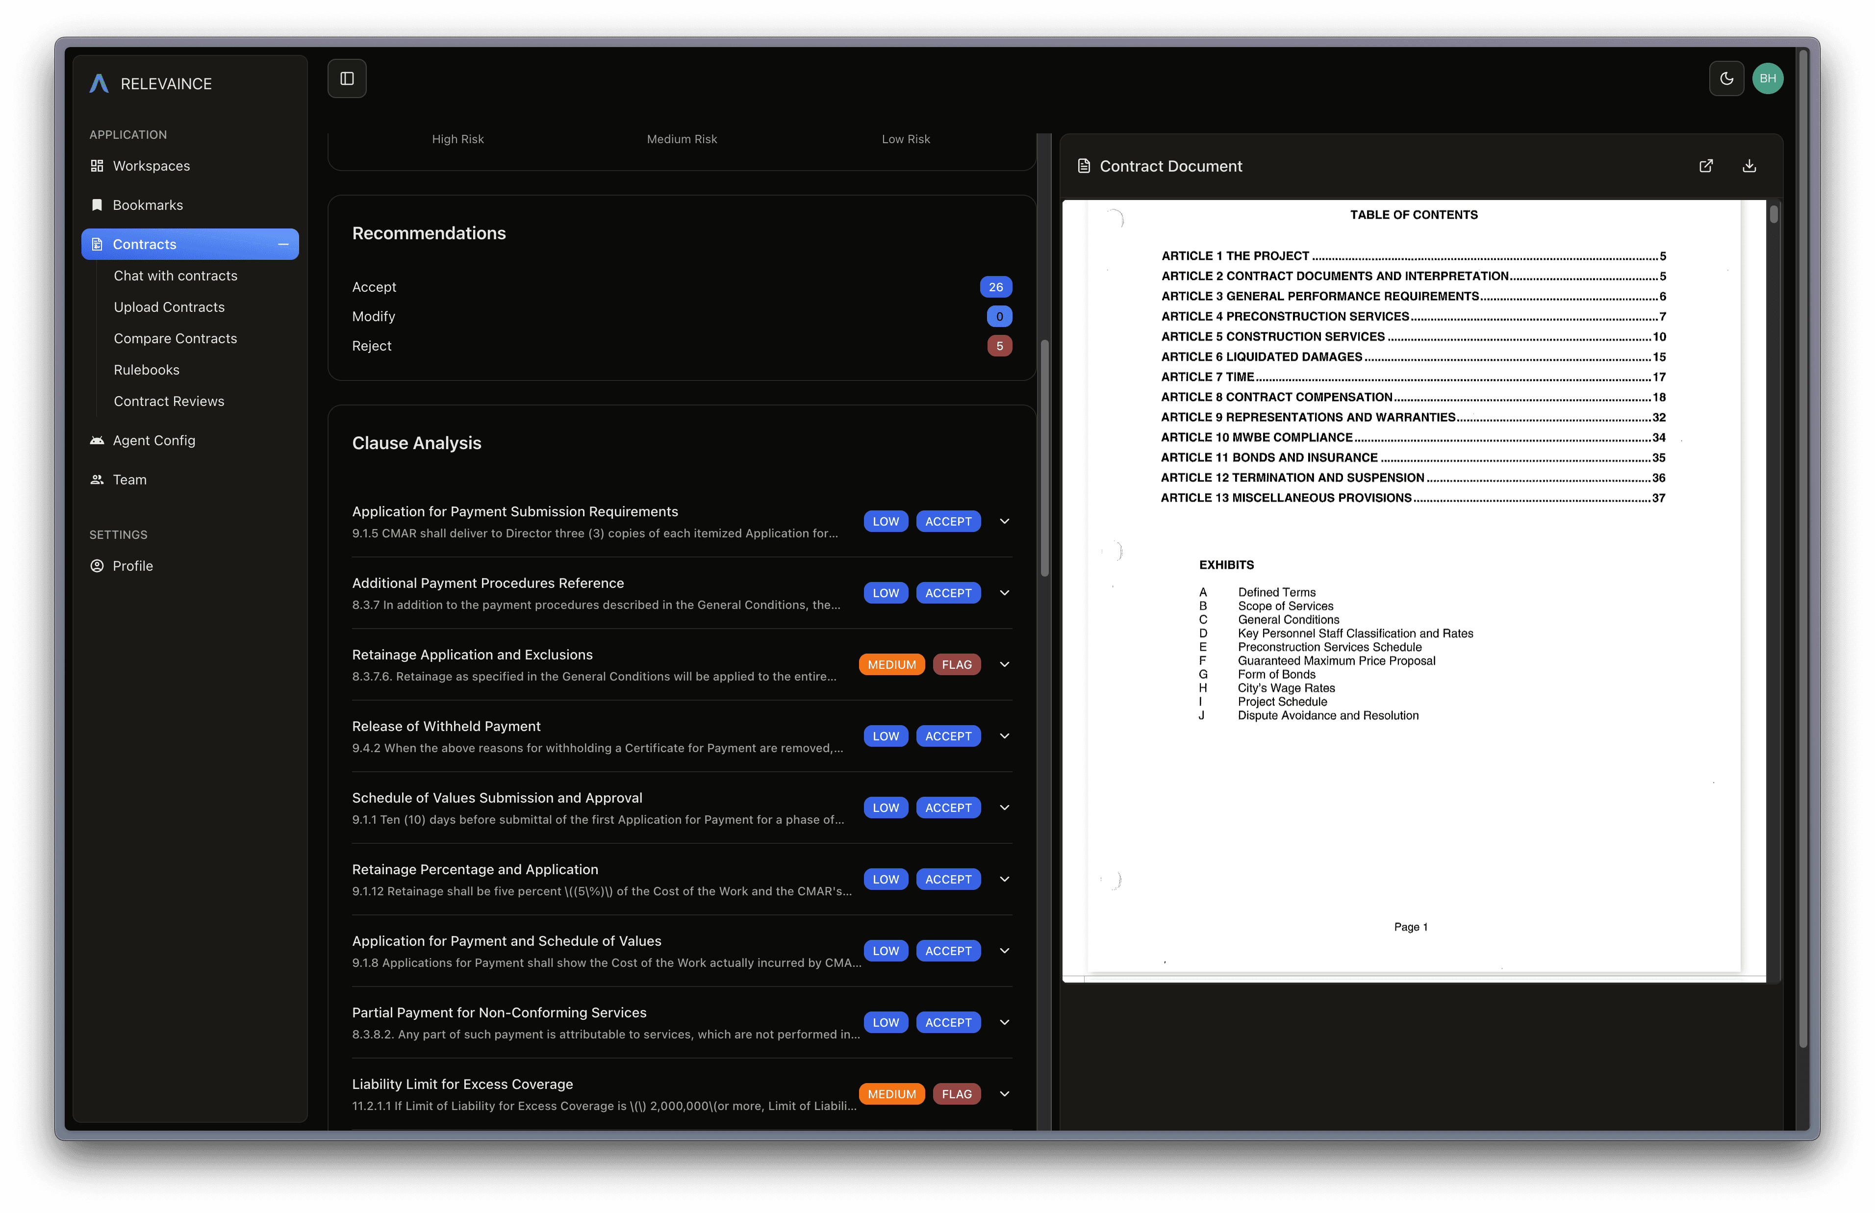Collapse the Contracts menu section

[283, 244]
